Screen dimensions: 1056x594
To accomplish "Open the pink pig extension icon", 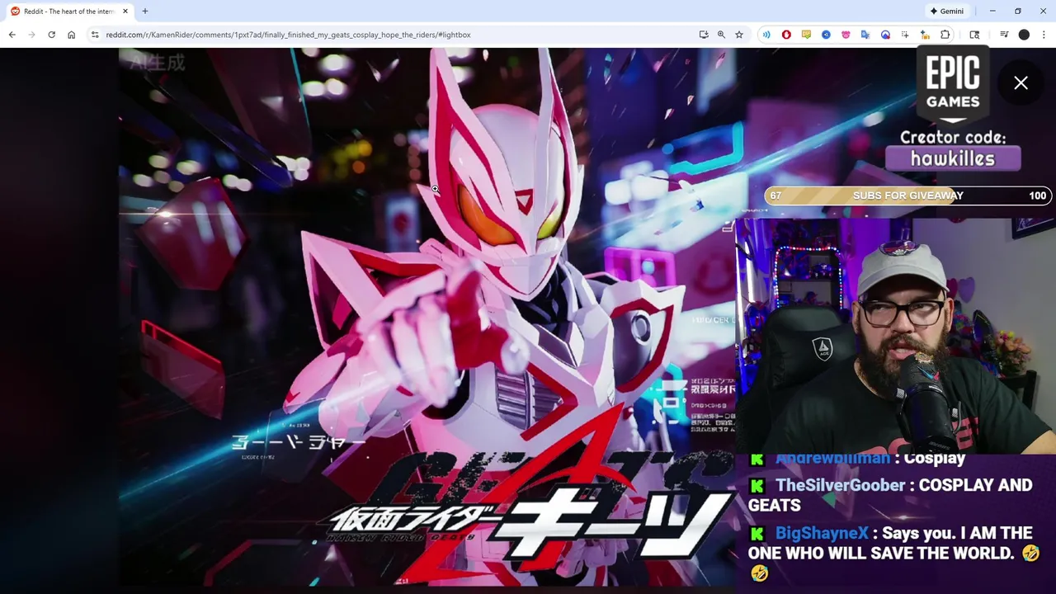I will pos(846,35).
